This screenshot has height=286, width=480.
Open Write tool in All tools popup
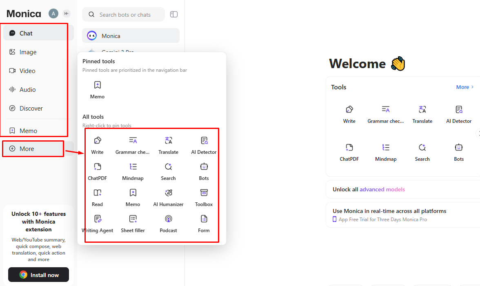(x=97, y=146)
